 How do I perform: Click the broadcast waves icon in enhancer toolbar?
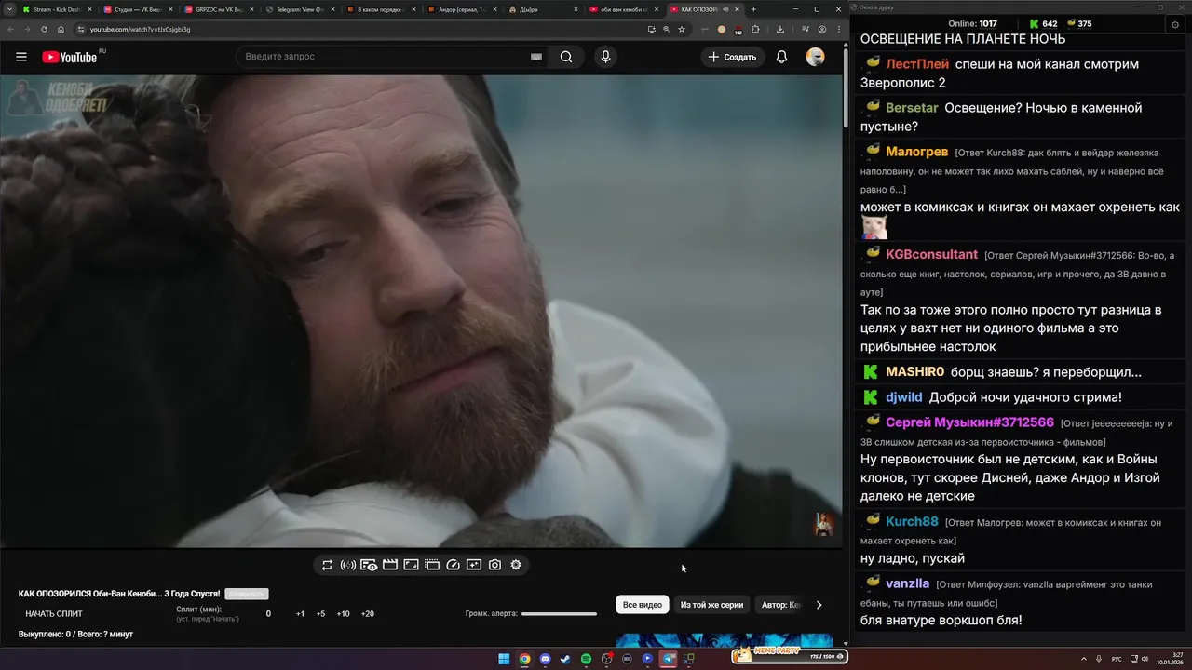pyautogui.click(x=348, y=565)
